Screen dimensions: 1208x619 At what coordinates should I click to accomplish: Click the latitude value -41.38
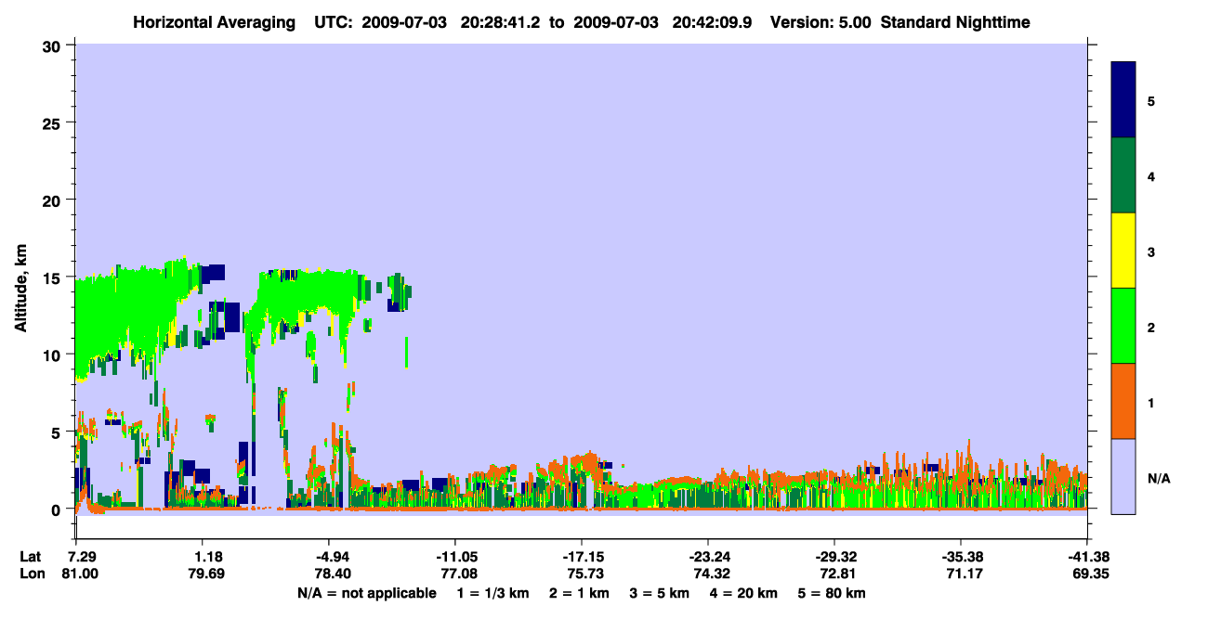tap(1086, 557)
